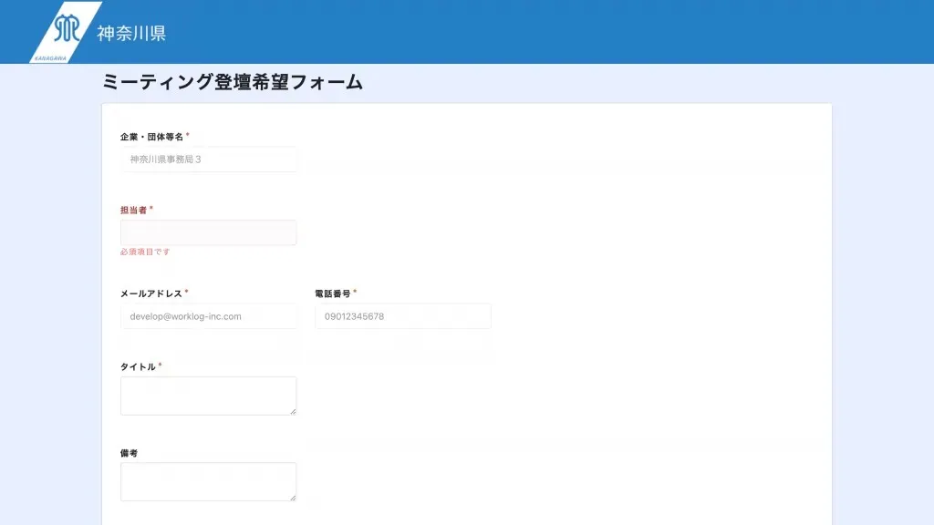The width and height of the screenshot is (934, 525).
Task: Click the red 担当者 field label
Action: coord(133,210)
